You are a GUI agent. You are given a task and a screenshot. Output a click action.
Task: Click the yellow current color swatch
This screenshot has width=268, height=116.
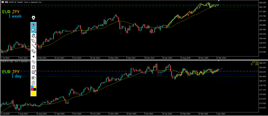pos(33,93)
